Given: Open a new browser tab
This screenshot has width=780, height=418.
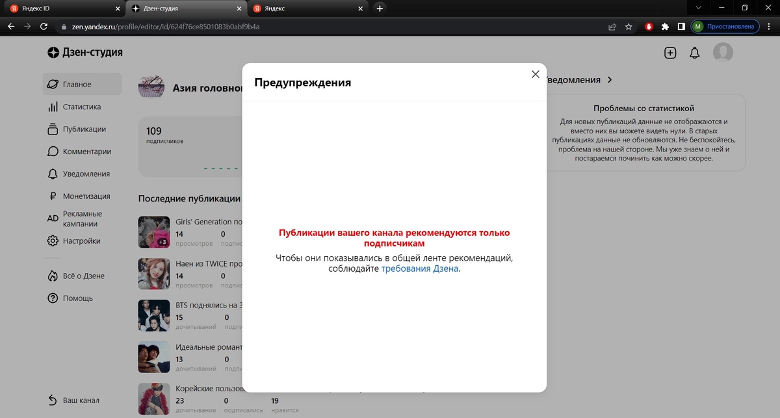Looking at the screenshot, I should click(x=380, y=8).
